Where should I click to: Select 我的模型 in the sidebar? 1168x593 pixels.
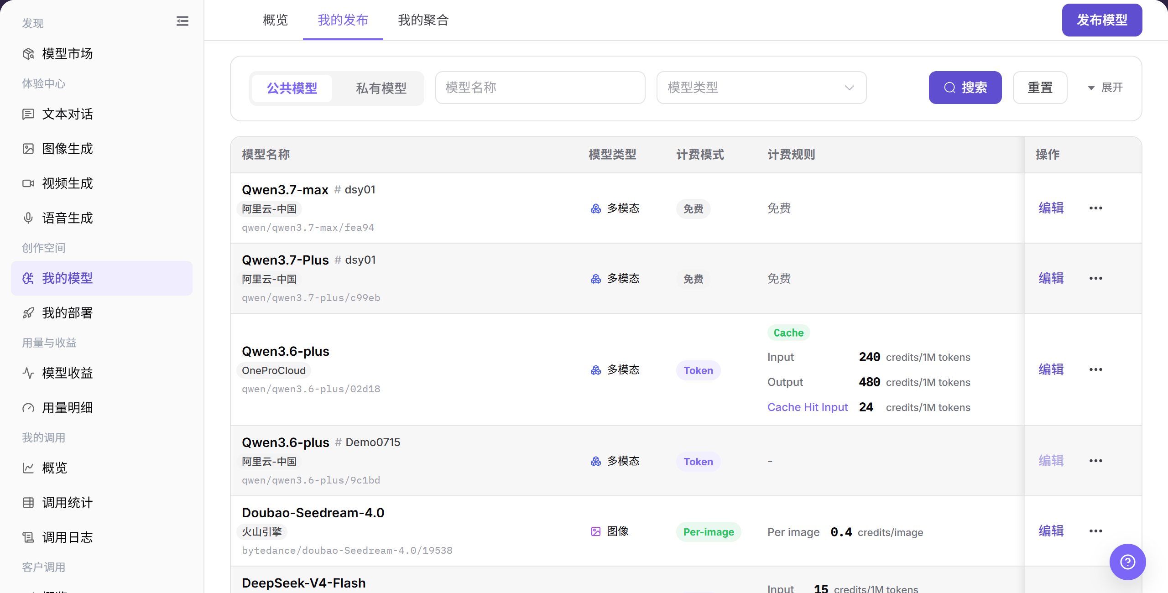(101, 278)
